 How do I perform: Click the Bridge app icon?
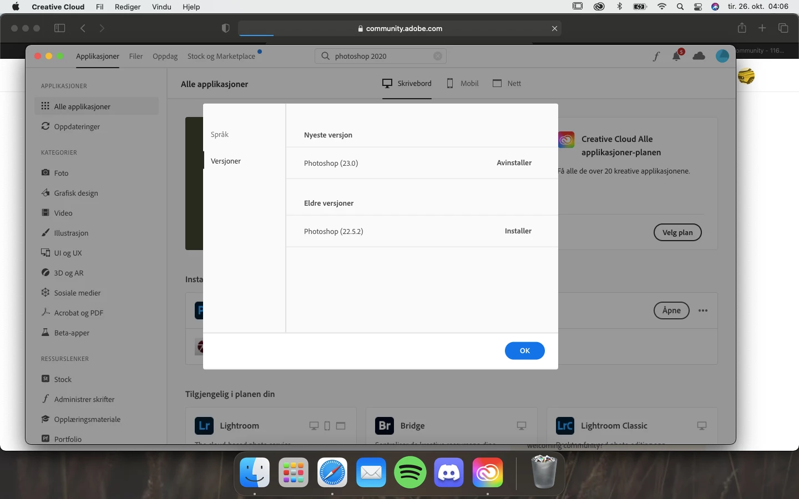pyautogui.click(x=385, y=426)
